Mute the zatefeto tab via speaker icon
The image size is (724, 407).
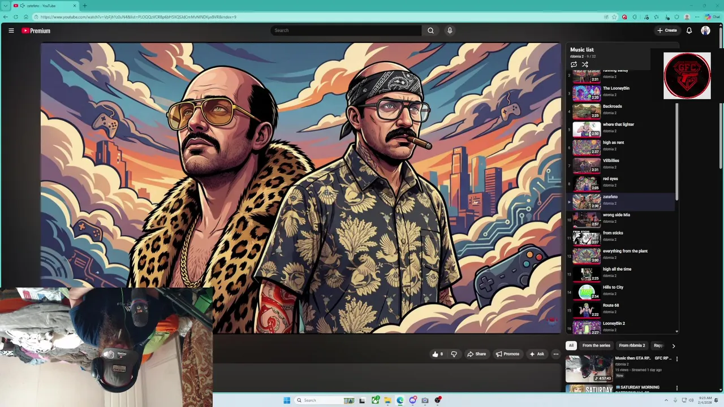tap(22, 6)
